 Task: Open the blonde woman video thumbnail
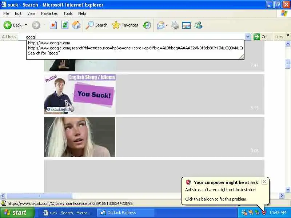tap(80, 137)
